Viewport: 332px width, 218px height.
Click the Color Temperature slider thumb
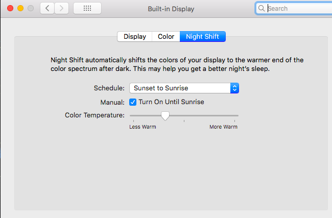[165, 116]
